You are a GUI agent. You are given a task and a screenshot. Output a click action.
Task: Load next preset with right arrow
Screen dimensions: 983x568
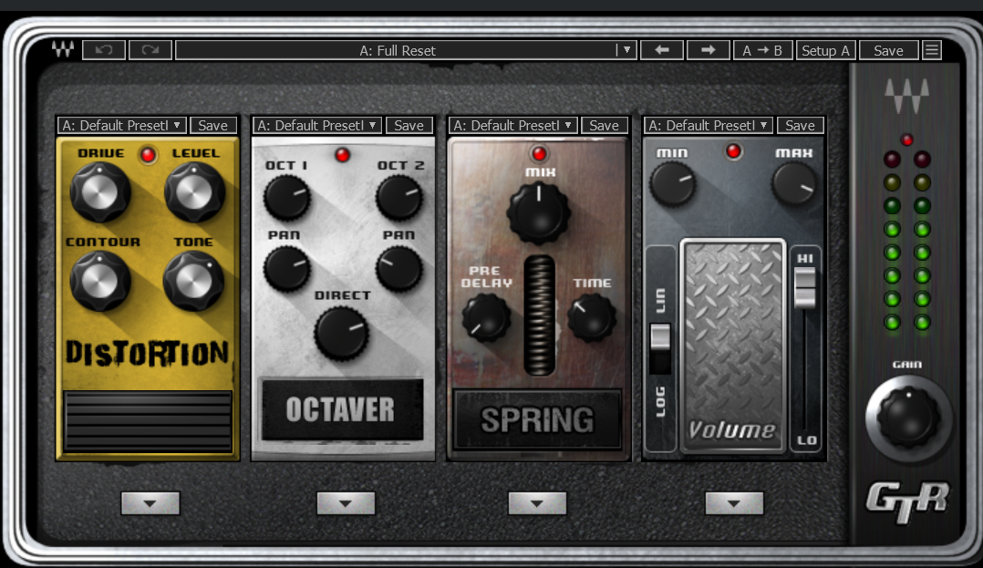[x=709, y=50]
